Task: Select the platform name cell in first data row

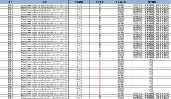Action: click(10, 5)
